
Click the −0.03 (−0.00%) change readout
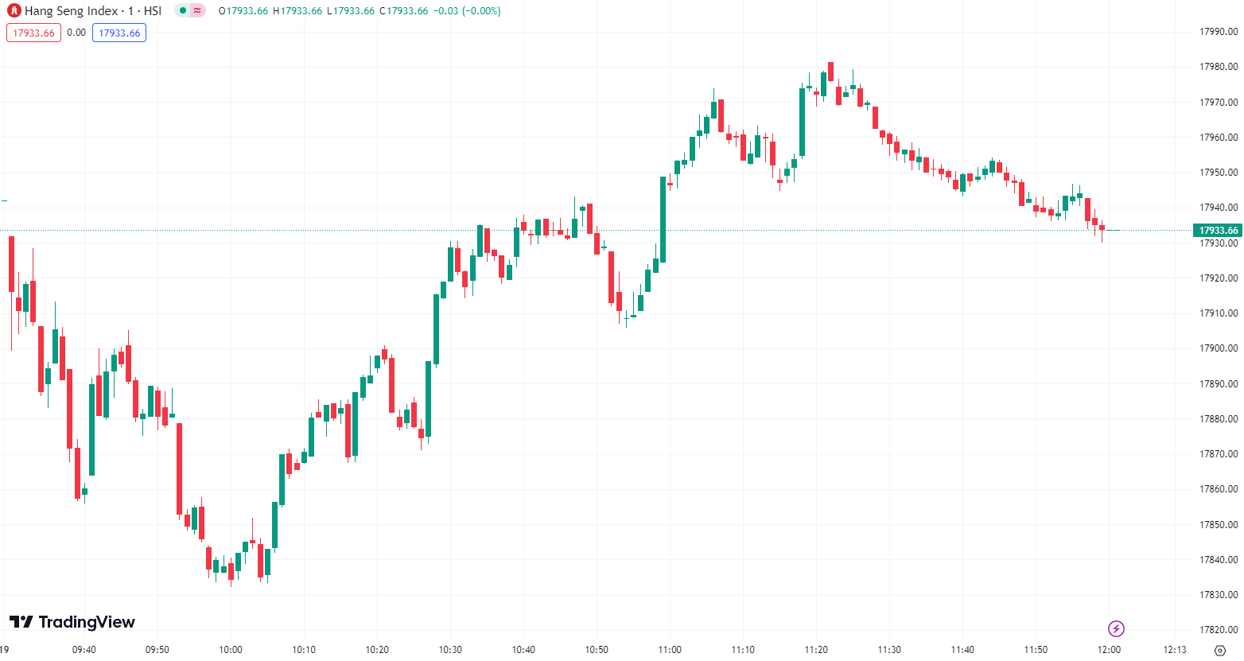[467, 11]
